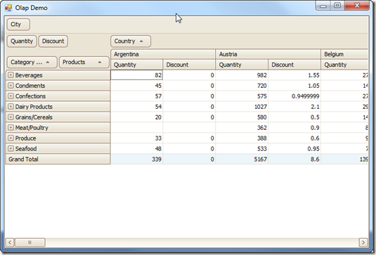Select the Grand Total row header
The image size is (376, 255).
click(58, 159)
